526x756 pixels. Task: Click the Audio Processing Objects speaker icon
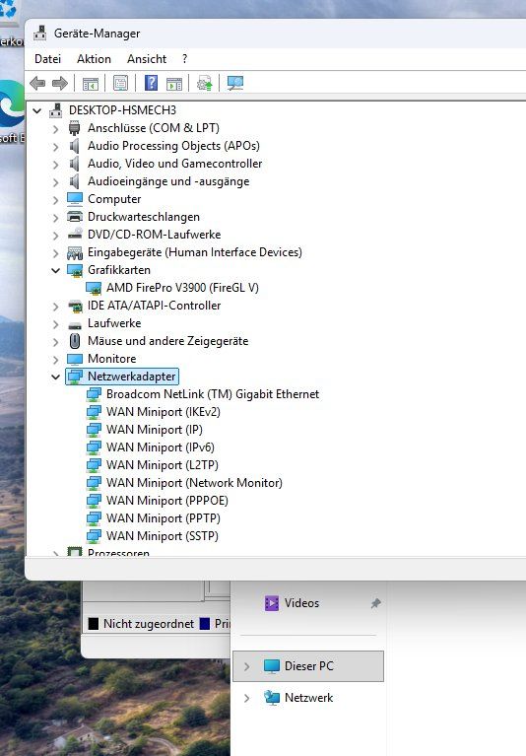coord(74,146)
